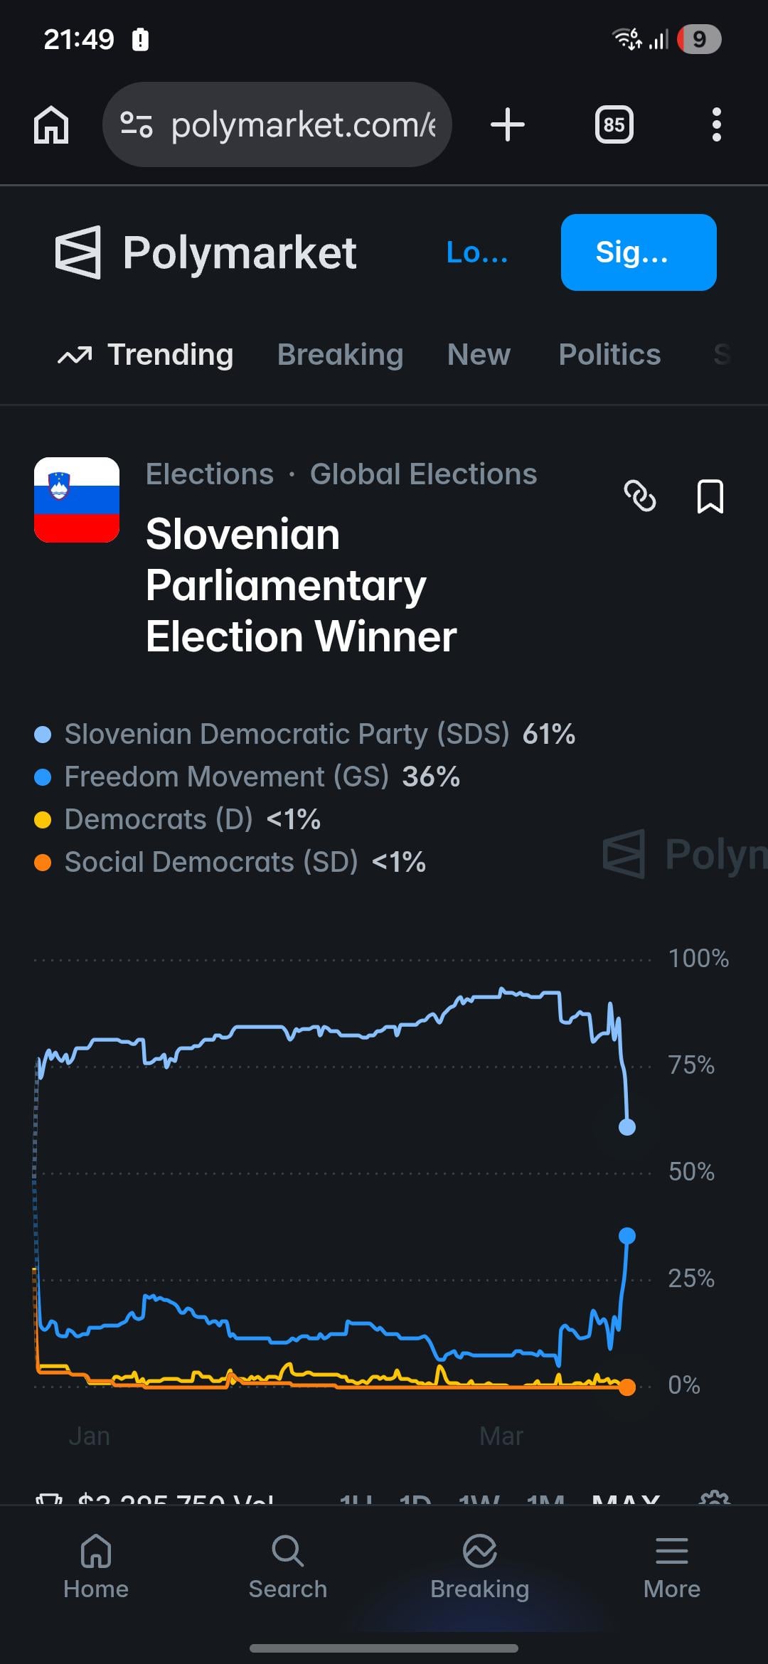Tap the URL address field

[x=303, y=125]
